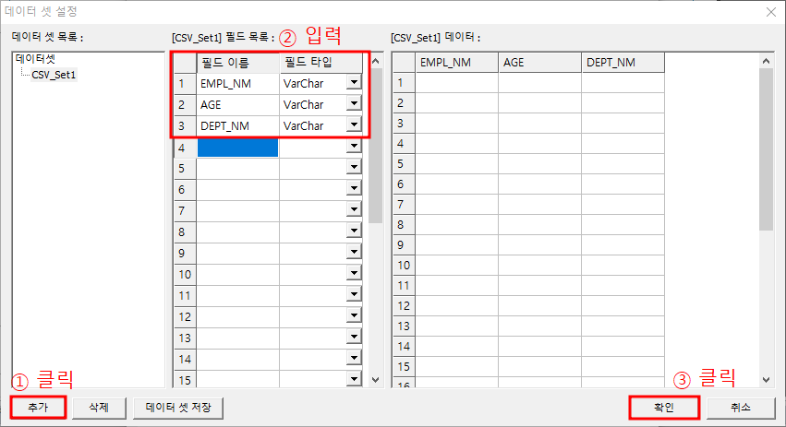786x427 pixels.
Task: Click the highlighted field name cell in row 4
Action: [237, 148]
